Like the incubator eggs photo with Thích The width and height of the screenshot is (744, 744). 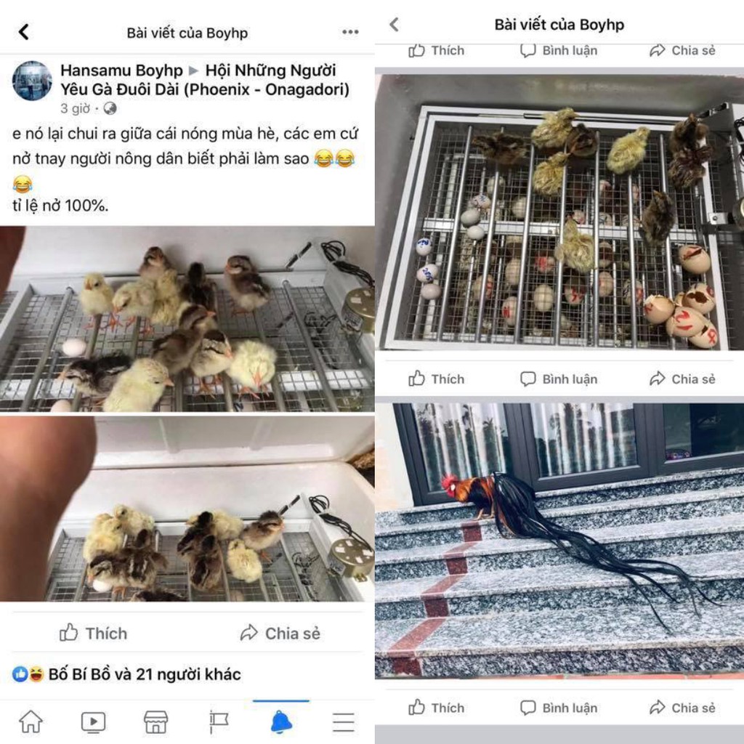point(436,379)
